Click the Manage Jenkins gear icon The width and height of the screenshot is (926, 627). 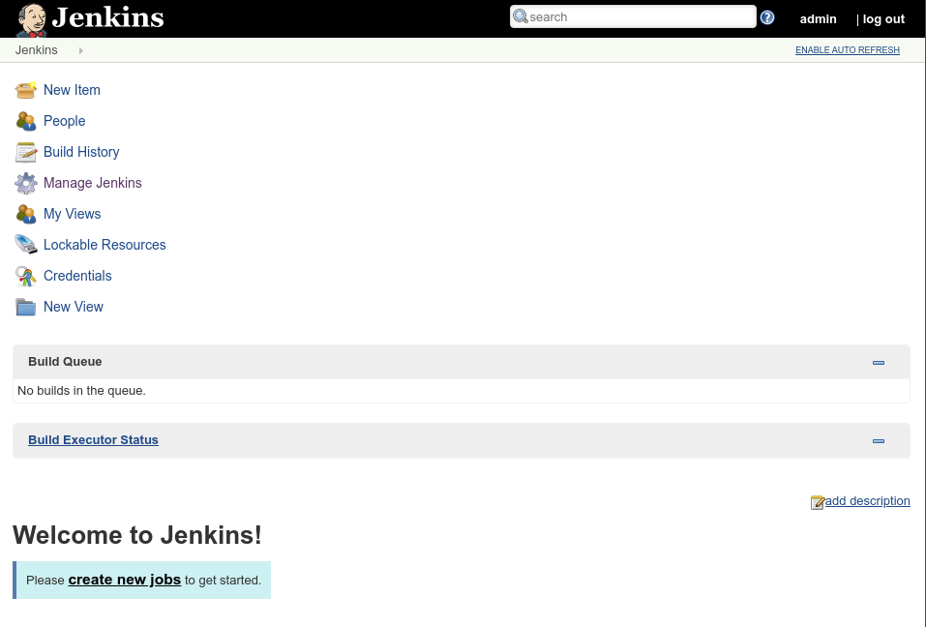26,183
